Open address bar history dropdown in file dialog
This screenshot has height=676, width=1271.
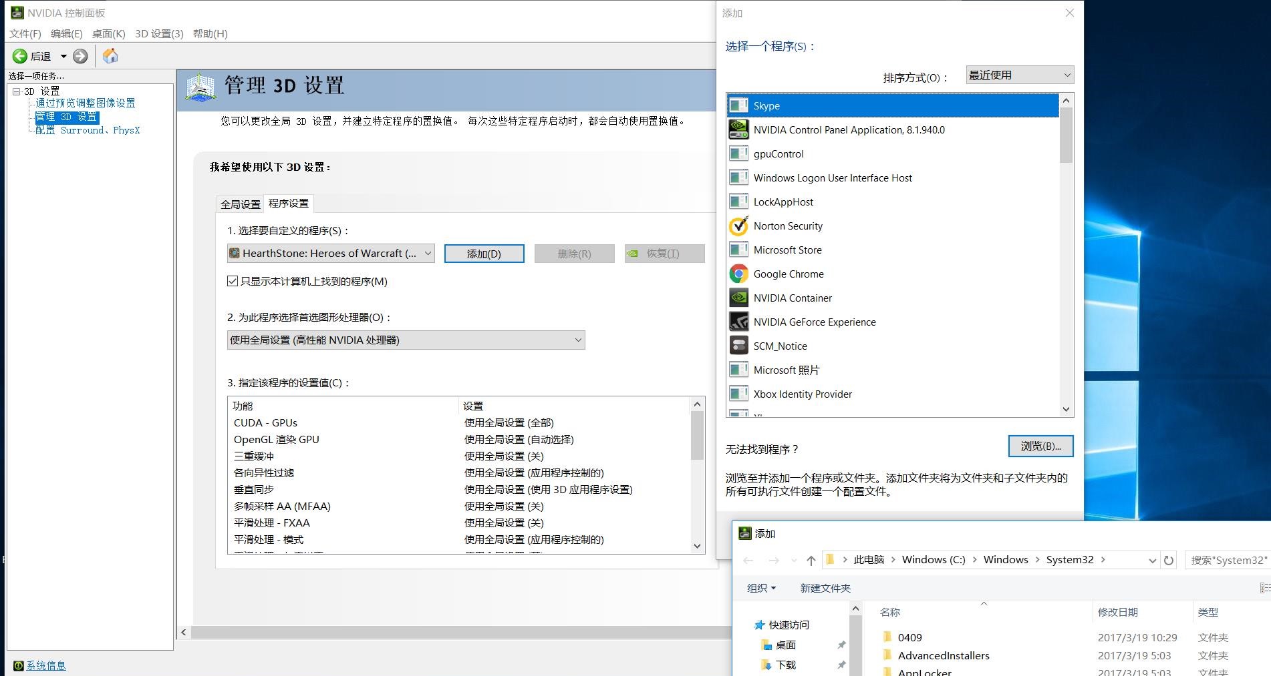(1152, 561)
